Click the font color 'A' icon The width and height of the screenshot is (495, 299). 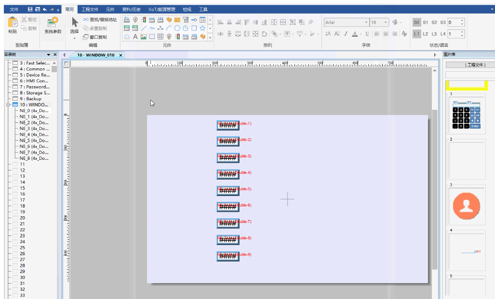pos(355,34)
